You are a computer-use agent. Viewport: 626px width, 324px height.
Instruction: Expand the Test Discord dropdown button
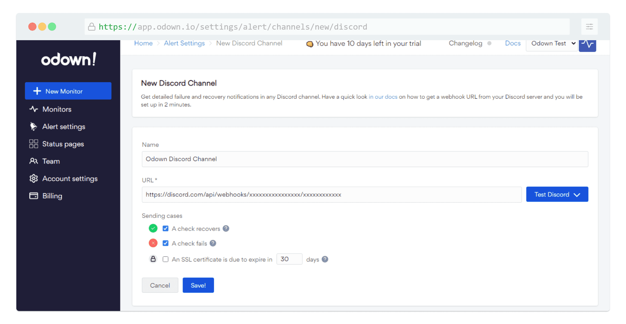[557, 194]
